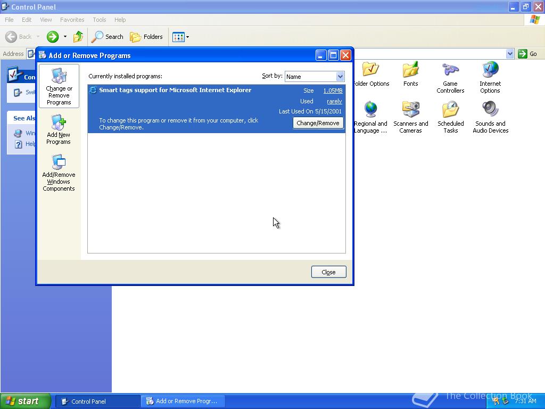Close Add or Remove Programs with X
Image resolution: width=545 pixels, height=409 pixels.
tap(345, 55)
